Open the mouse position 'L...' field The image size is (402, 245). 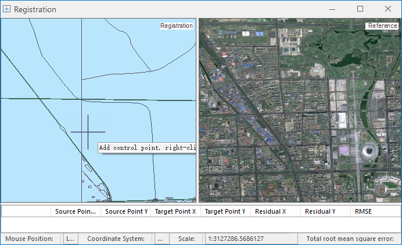pyautogui.click(x=70, y=239)
